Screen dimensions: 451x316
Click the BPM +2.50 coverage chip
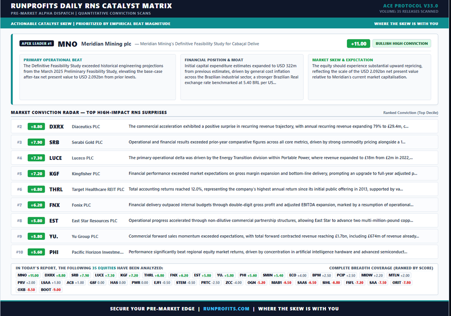(321, 275)
